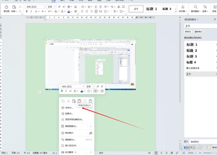Pin the Styles and Formatting pane
Viewport: 217px width, 155px height.
point(215,19)
